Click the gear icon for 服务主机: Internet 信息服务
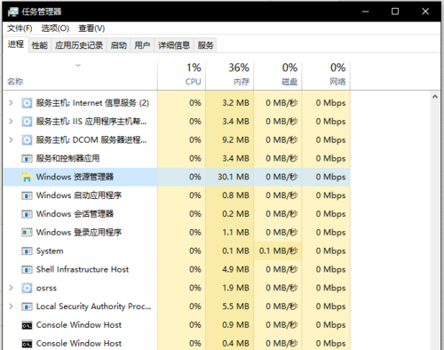The width and height of the screenshot is (444, 350). pos(27,103)
